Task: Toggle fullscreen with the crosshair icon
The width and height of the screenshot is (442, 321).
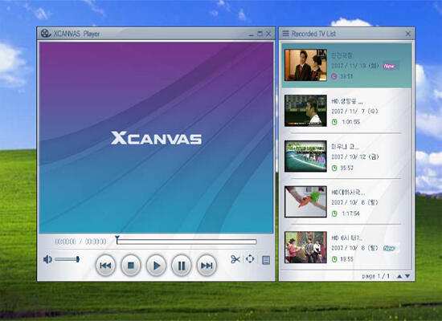Action: (250, 258)
